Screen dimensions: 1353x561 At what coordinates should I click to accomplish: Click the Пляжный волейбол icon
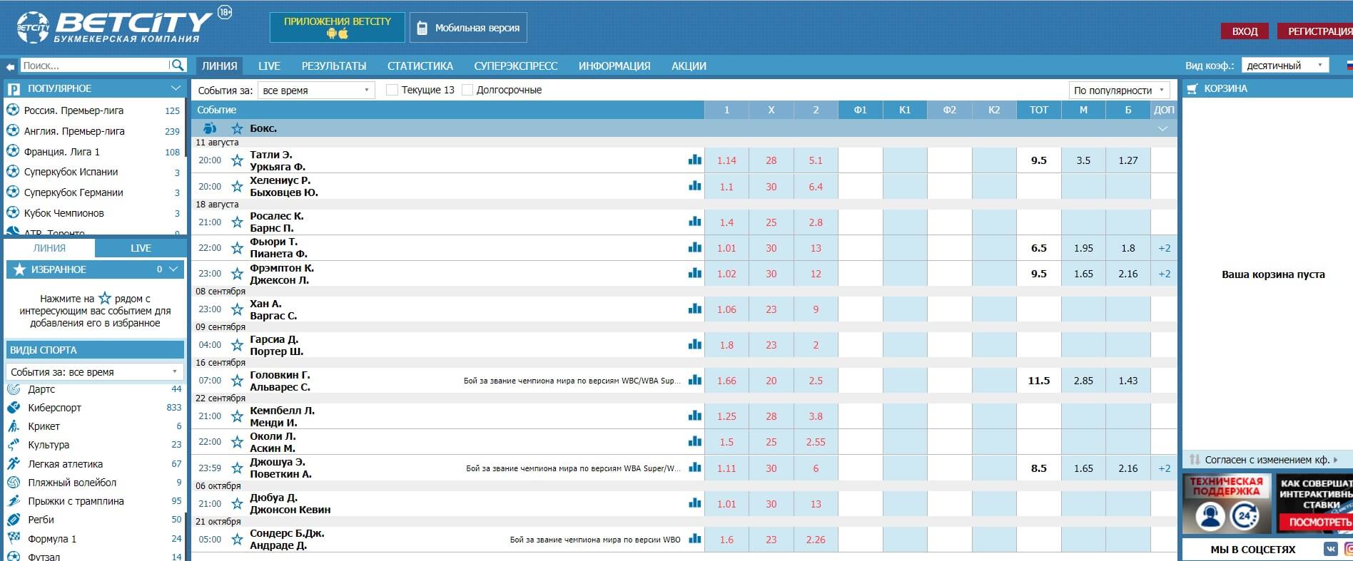pyautogui.click(x=14, y=483)
